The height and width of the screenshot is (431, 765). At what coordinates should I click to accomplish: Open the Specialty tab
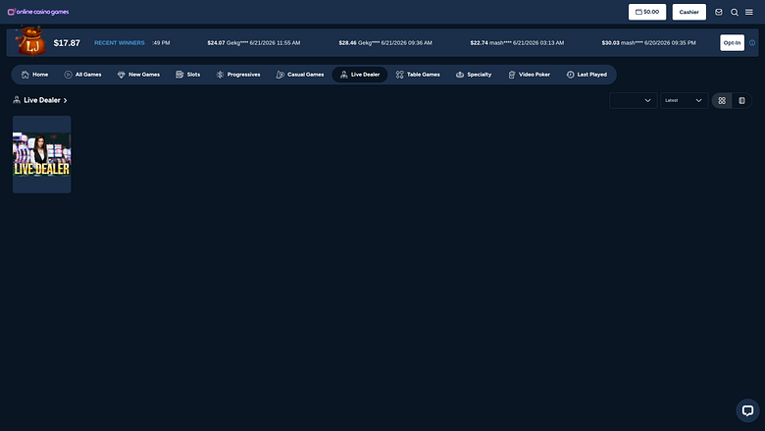coord(474,75)
